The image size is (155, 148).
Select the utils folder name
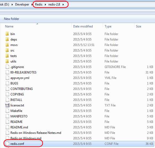point(13,61)
